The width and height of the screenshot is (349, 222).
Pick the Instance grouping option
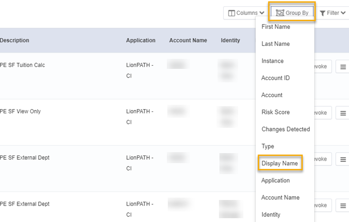pos(273,61)
